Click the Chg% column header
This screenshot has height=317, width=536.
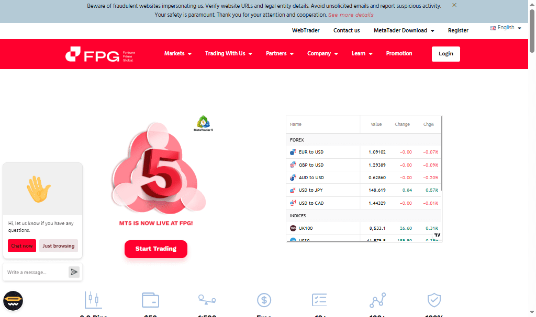coord(428,124)
